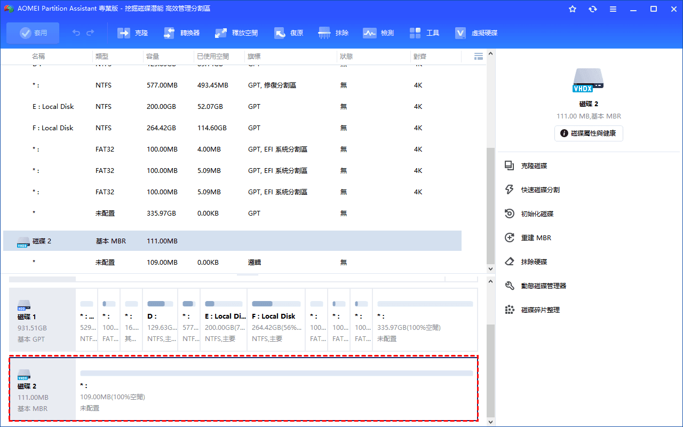Click Disk 1 (磁碟 1) label in disk map
683x427 pixels.
pyautogui.click(x=27, y=317)
